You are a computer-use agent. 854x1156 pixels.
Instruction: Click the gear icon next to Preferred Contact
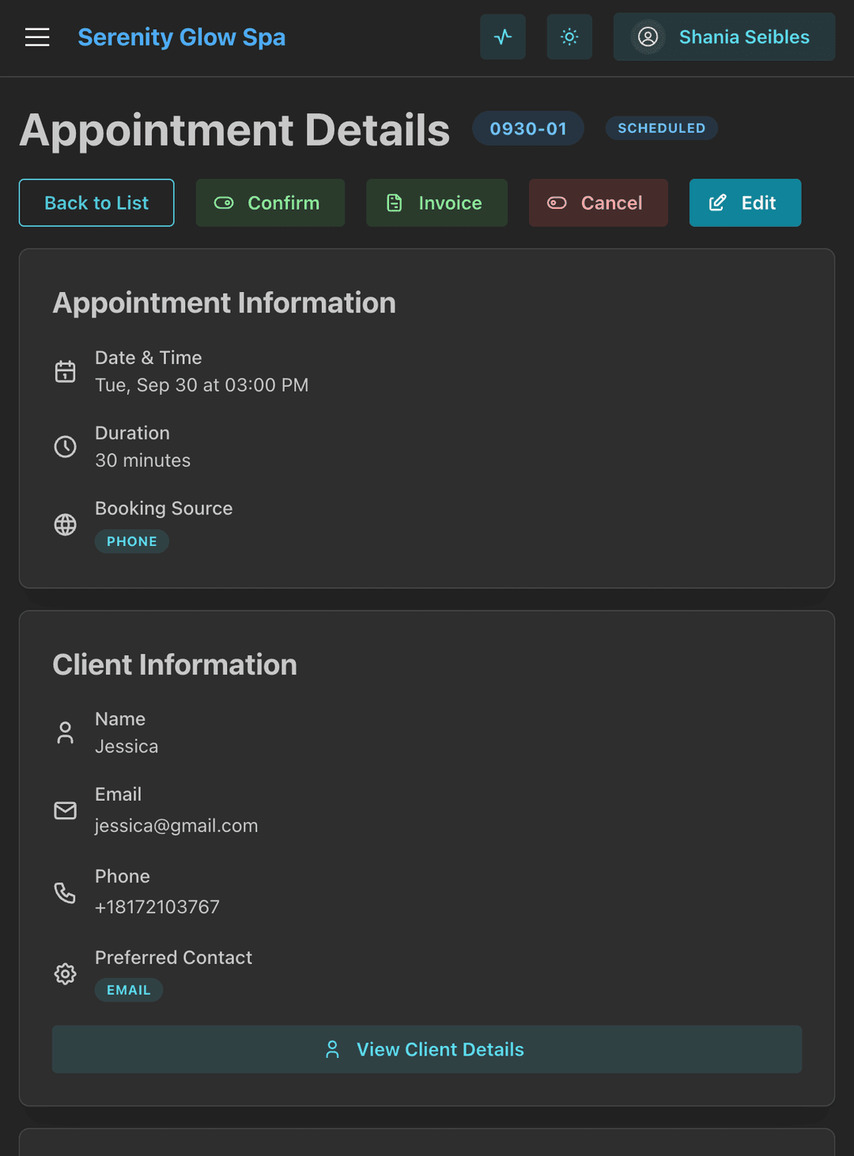click(65, 973)
